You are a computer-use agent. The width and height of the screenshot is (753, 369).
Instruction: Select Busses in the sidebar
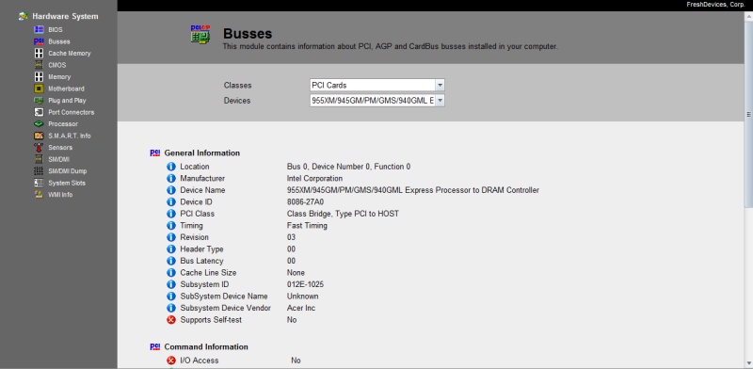coord(59,41)
